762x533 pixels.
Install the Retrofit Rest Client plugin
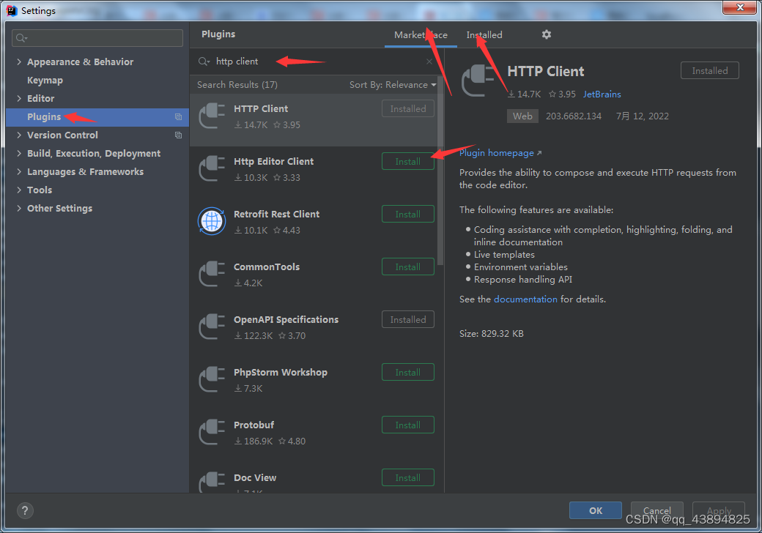click(407, 214)
